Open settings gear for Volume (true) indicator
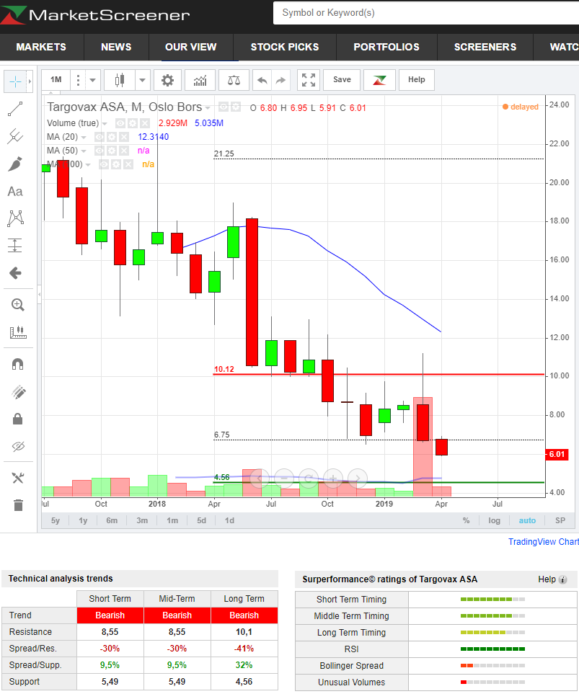The width and height of the screenshot is (579, 694). pyautogui.click(x=133, y=123)
